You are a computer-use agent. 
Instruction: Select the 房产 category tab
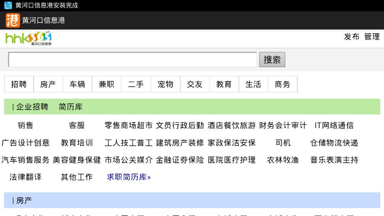(x=48, y=85)
